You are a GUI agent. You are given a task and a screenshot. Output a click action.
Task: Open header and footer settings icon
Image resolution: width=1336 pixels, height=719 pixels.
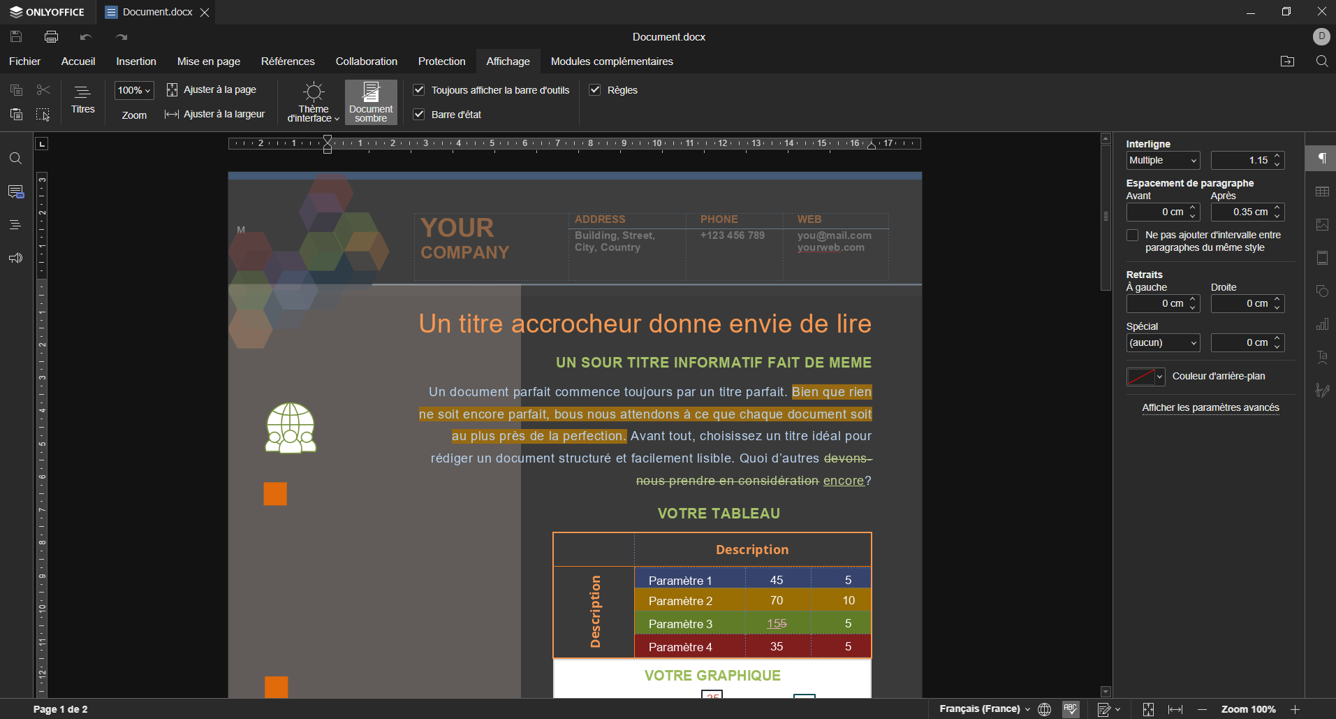[x=1321, y=258]
